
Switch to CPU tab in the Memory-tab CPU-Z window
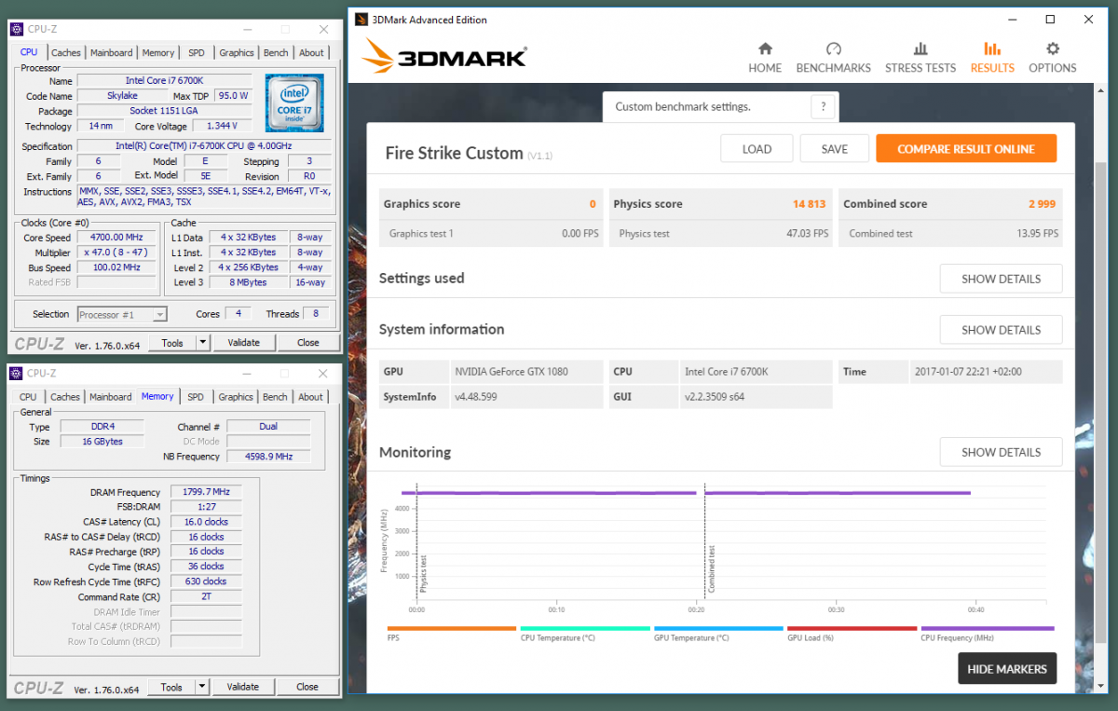[x=29, y=397]
